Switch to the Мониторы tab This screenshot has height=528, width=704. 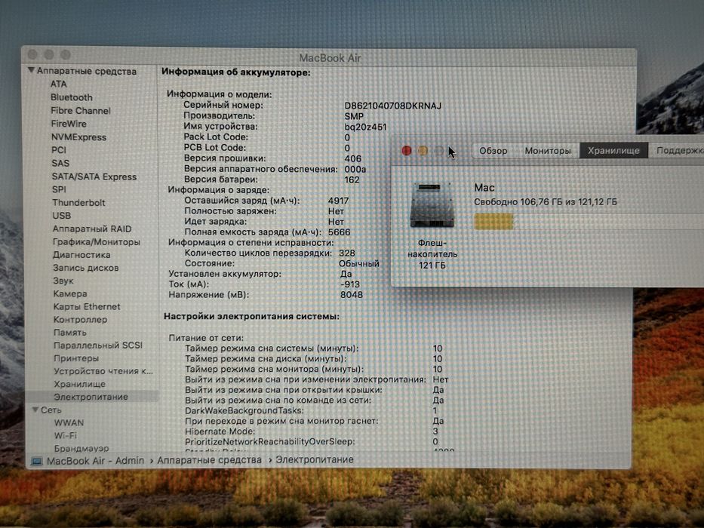tap(548, 151)
